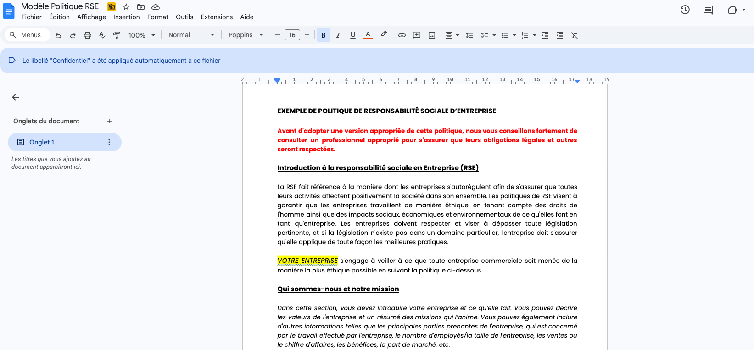The width and height of the screenshot is (754, 350).
Task: Open the highlight color marker tool
Action: 384,34
